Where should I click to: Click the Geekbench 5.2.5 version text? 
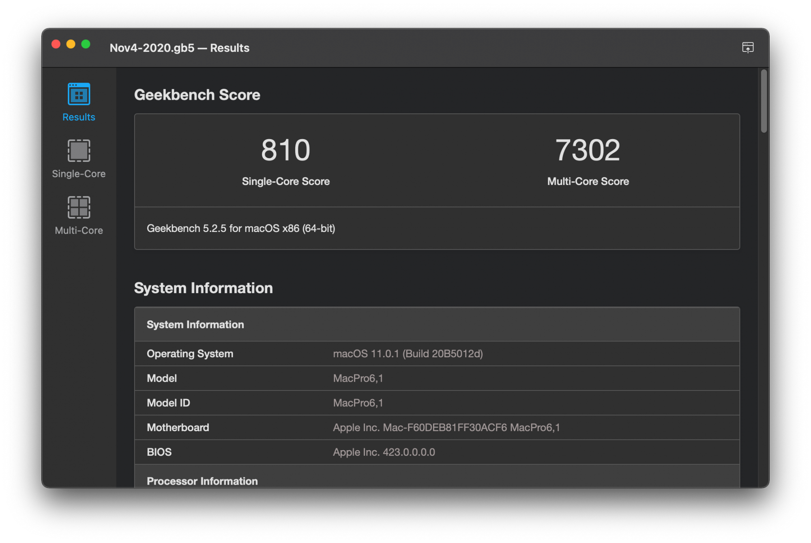tap(241, 229)
